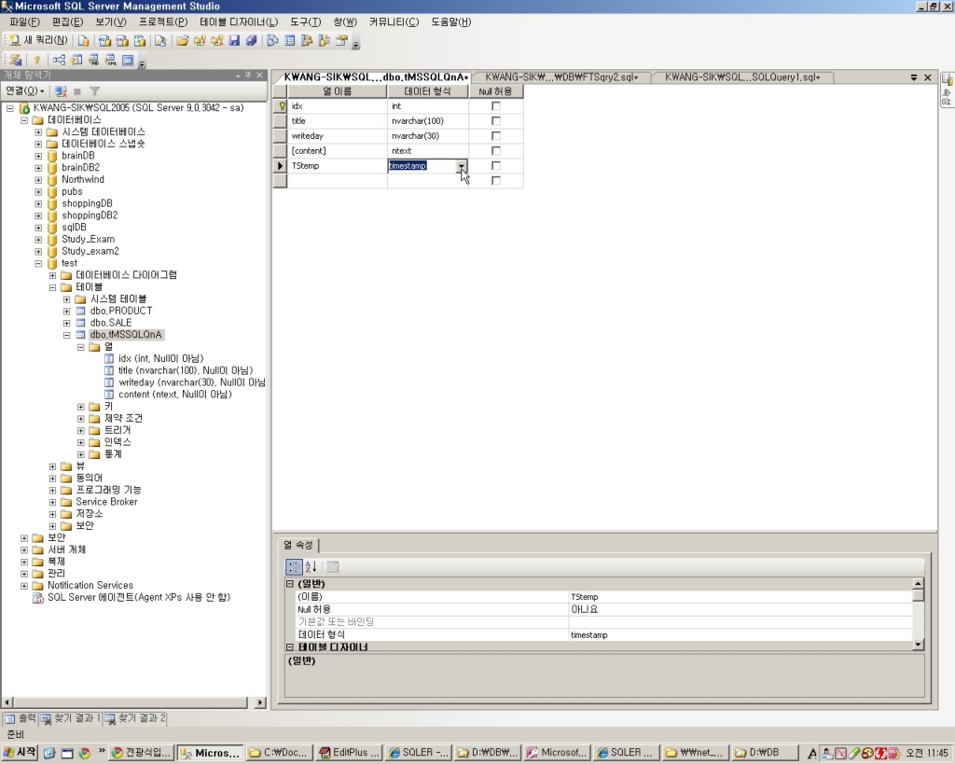Open the 파일(F) menu
955x764 pixels.
click(25, 22)
